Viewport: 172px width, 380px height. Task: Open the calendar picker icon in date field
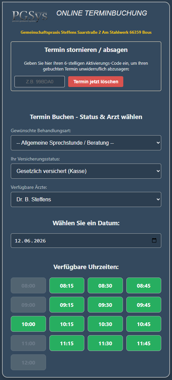(x=154, y=240)
